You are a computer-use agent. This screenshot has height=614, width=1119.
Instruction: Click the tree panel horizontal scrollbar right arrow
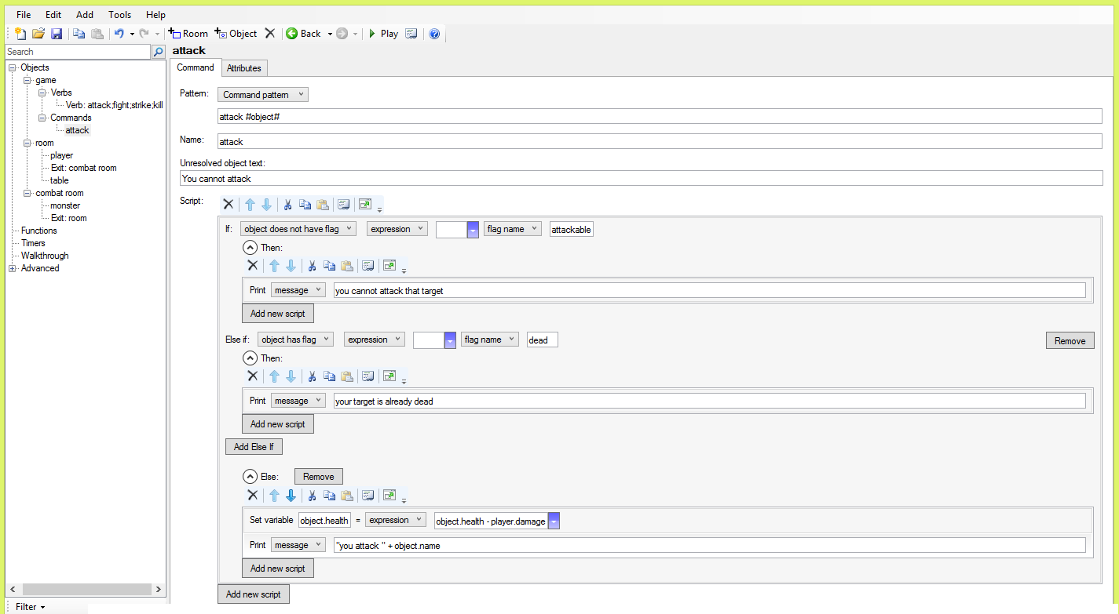[158, 589]
